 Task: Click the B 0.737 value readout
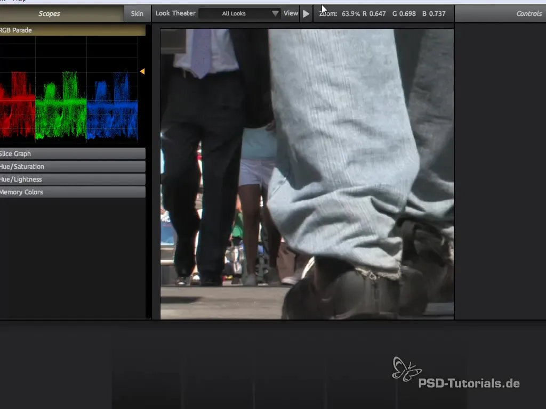(x=434, y=13)
